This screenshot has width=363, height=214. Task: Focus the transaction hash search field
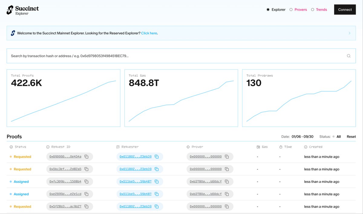(x=175, y=56)
